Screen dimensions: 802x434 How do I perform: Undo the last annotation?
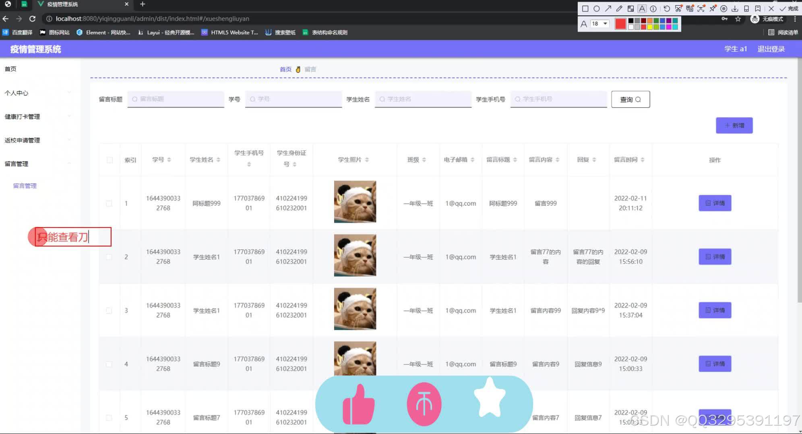(x=667, y=8)
